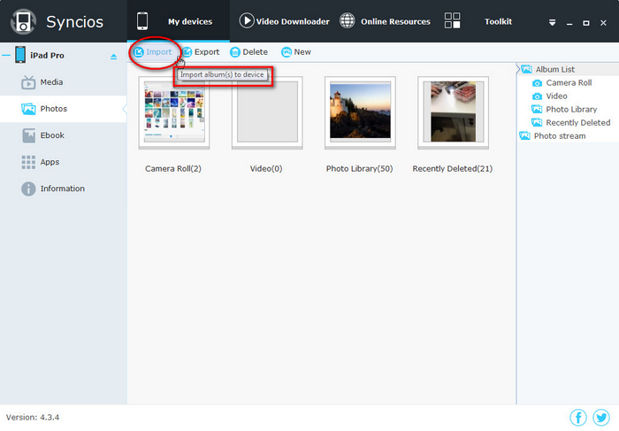The width and height of the screenshot is (619, 431).
Task: Click the Information icon in sidebar
Action: click(28, 189)
